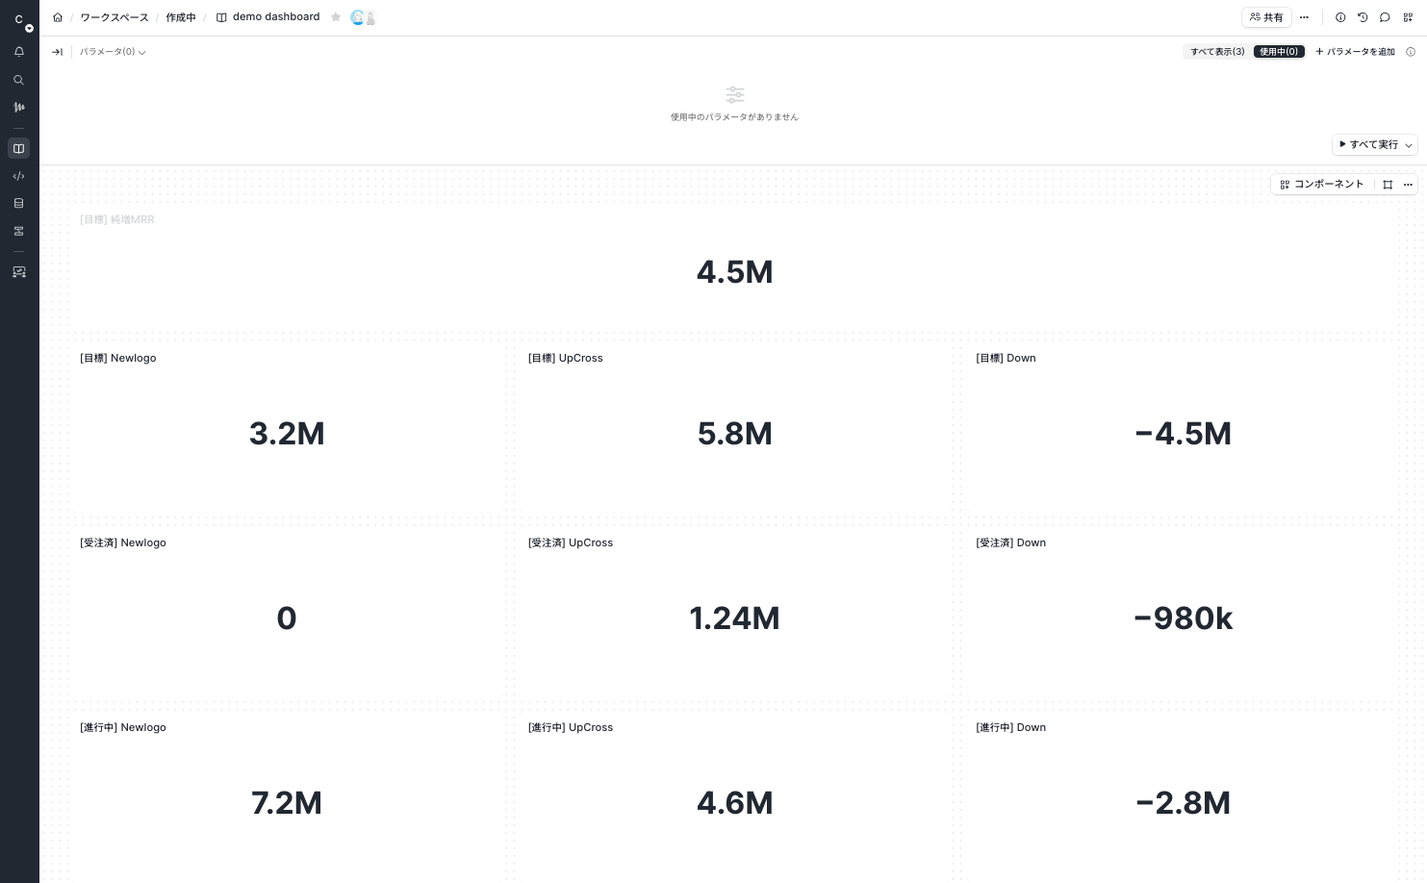This screenshot has width=1427, height=883.
Task: Select すべて表示(3) parameter tab
Action: pyautogui.click(x=1216, y=51)
